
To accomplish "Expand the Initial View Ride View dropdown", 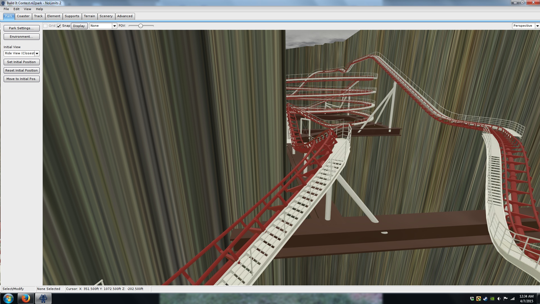I will click(x=37, y=53).
